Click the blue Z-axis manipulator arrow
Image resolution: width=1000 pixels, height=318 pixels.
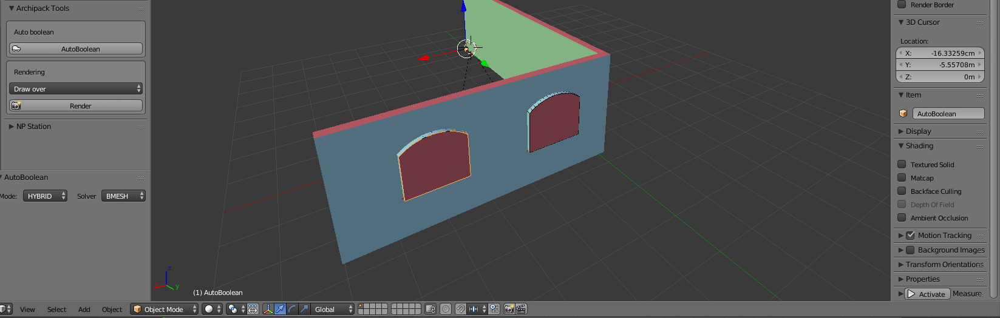[x=463, y=7]
